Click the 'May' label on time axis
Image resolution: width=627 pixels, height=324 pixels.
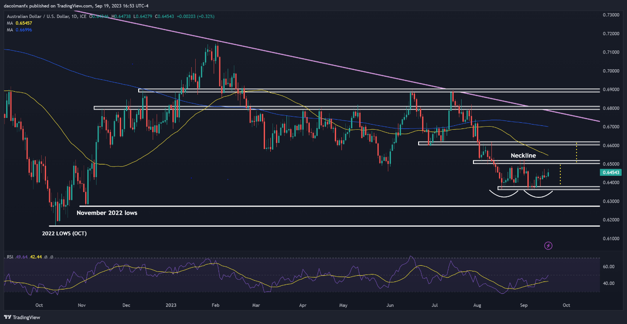344,305
